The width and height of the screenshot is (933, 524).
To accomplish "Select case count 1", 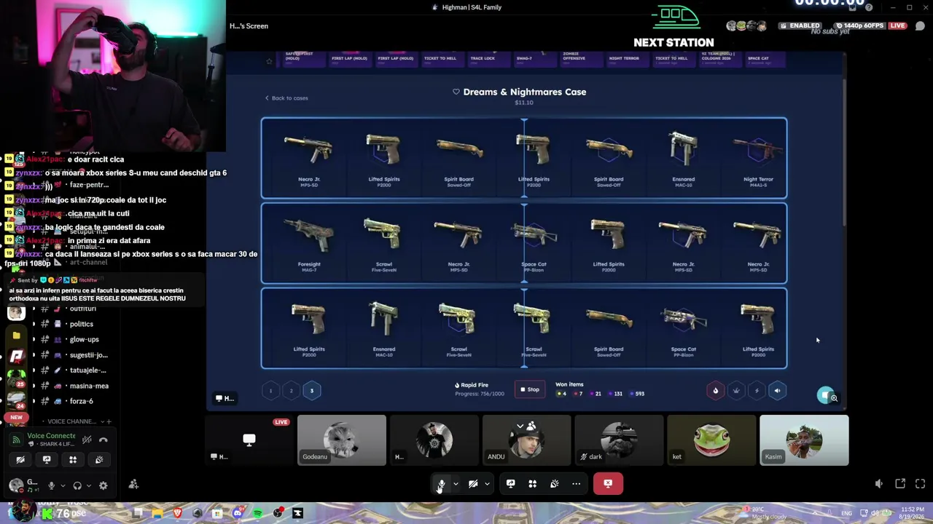I will [x=270, y=391].
